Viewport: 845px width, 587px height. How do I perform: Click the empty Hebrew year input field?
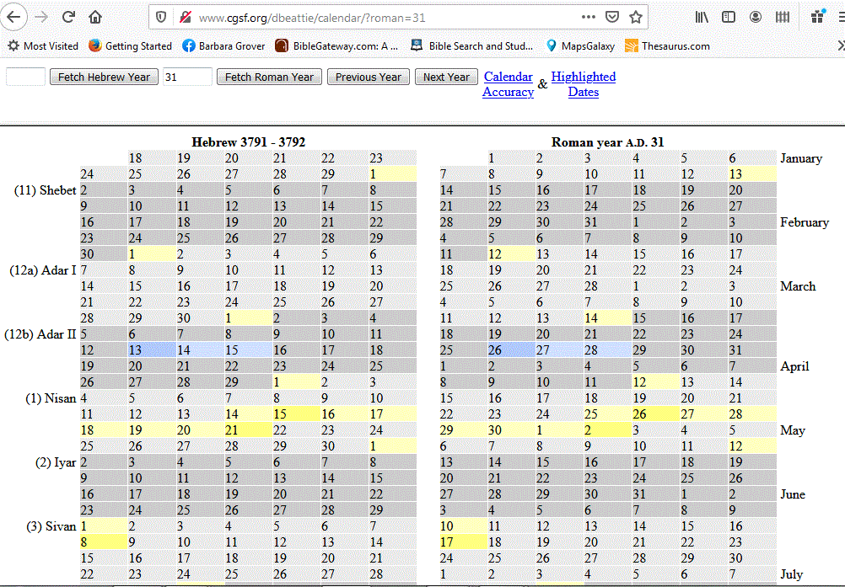coord(25,77)
